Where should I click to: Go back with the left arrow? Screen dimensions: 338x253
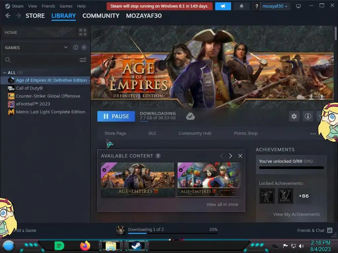(x=8, y=15)
